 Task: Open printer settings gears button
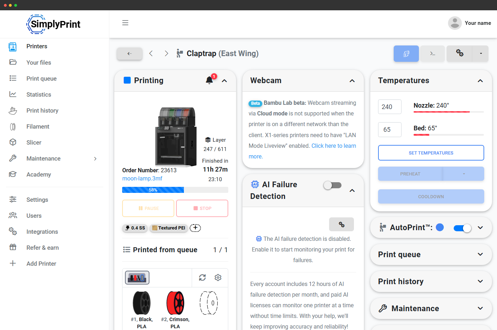click(459, 54)
